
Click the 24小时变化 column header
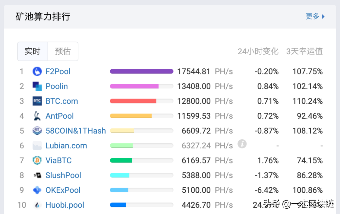click(258, 51)
